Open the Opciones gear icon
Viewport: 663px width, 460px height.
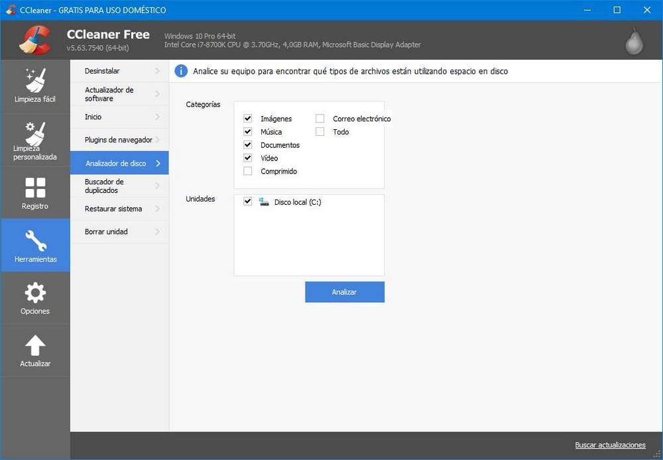(35, 292)
